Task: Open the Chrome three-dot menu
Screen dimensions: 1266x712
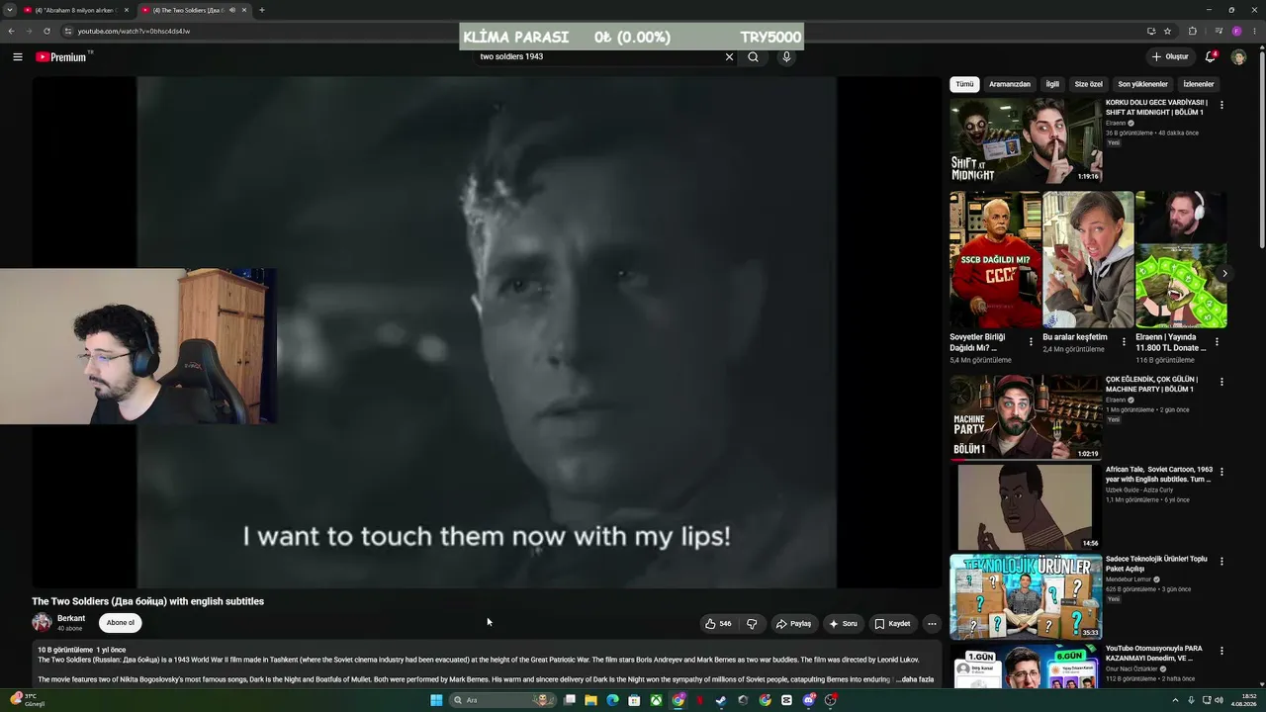Action: (x=1255, y=31)
